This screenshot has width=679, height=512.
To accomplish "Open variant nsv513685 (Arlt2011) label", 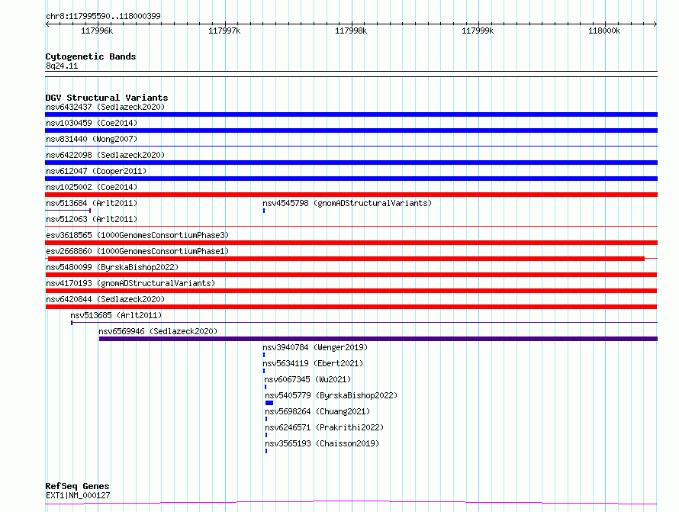I will tap(116, 315).
